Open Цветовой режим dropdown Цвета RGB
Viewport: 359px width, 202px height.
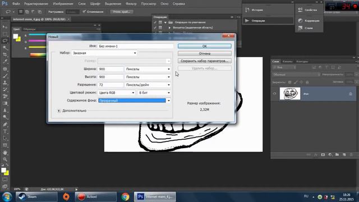tap(117, 93)
